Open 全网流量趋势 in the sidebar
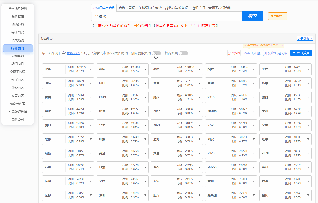318x203 pixels. [x=18, y=9]
